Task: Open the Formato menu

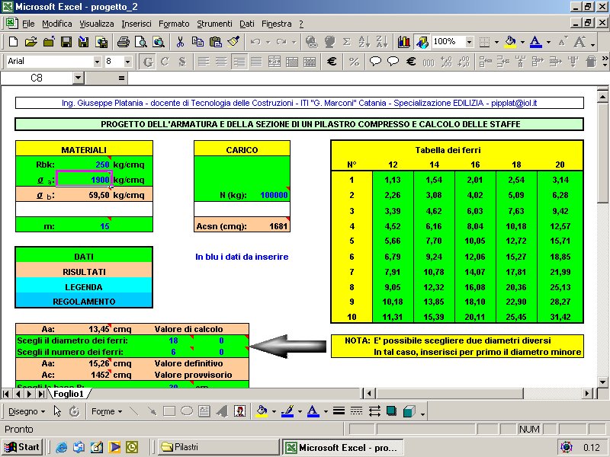Action: [x=174, y=24]
